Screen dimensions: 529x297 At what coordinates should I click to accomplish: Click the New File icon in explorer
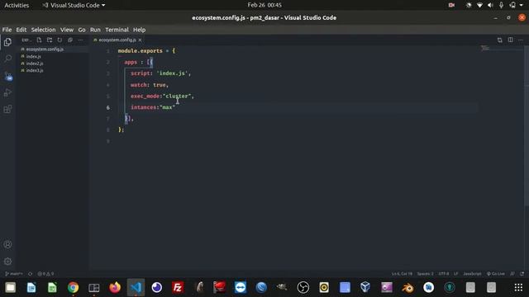tap(39, 40)
